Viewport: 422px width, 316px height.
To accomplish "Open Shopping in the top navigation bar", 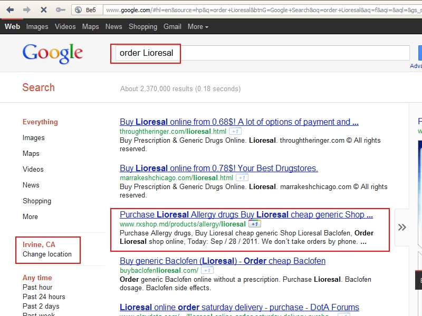I will [x=143, y=27].
